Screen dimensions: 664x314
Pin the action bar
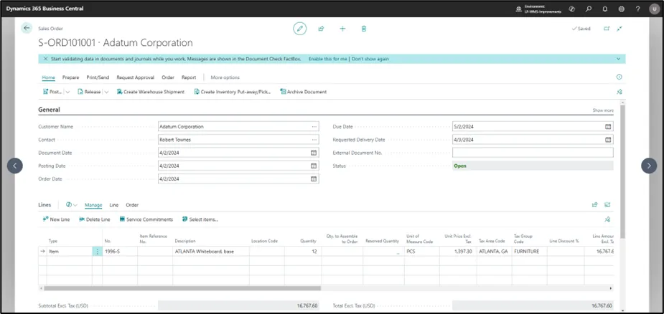tap(619, 92)
